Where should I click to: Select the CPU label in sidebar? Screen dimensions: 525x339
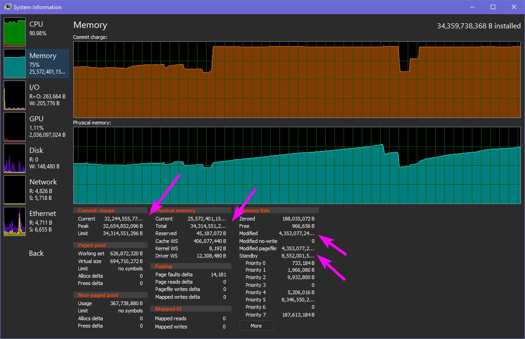click(36, 24)
